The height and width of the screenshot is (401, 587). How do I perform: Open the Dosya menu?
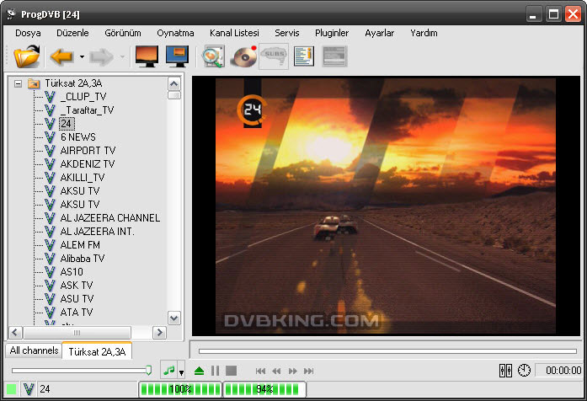[x=28, y=34]
